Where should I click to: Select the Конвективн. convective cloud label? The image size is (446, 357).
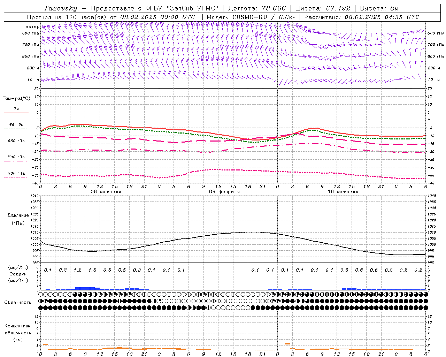[x=18, y=326]
